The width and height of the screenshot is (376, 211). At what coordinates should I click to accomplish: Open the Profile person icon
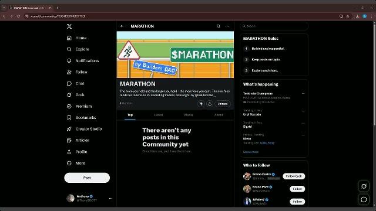click(69, 152)
